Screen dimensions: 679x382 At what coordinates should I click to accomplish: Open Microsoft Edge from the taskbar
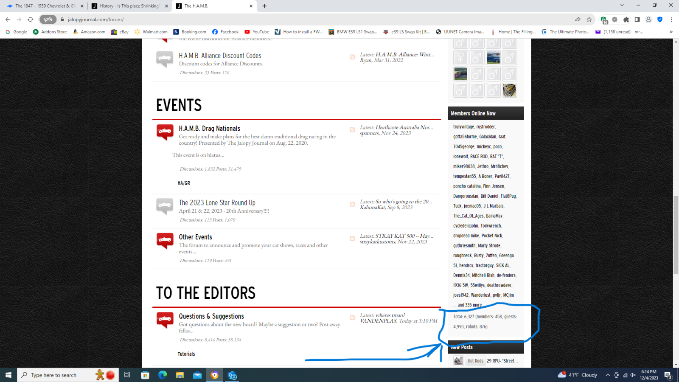click(163, 375)
